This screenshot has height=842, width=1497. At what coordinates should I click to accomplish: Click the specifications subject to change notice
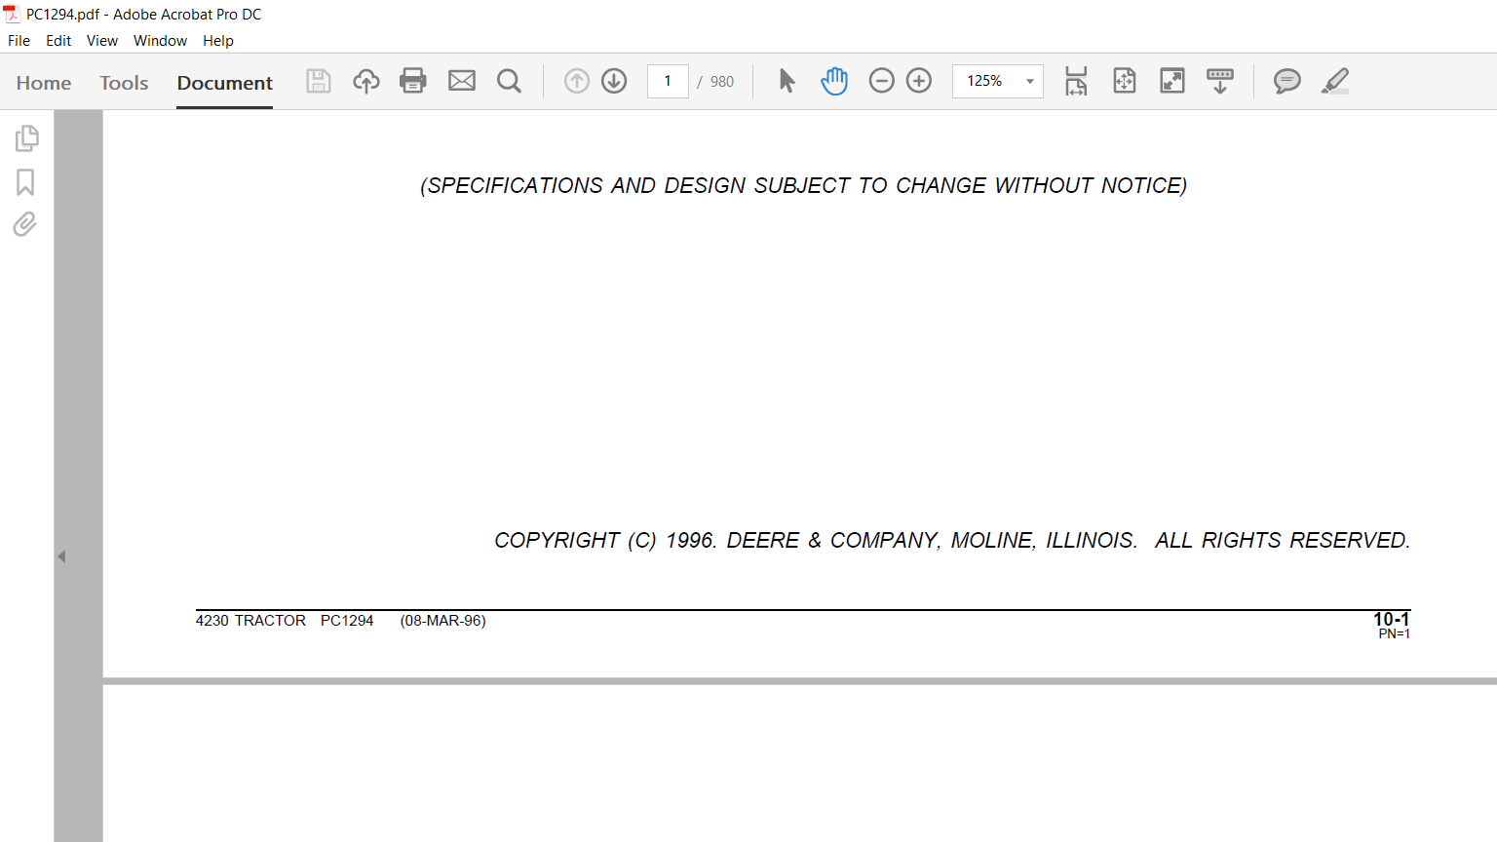coord(804,185)
